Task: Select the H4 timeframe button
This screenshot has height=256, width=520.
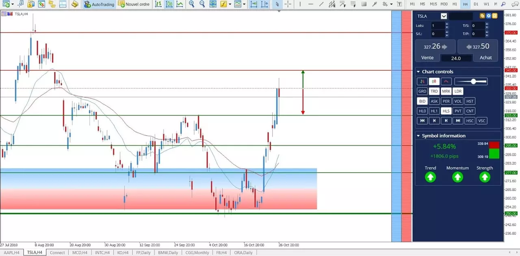Action: point(465,4)
